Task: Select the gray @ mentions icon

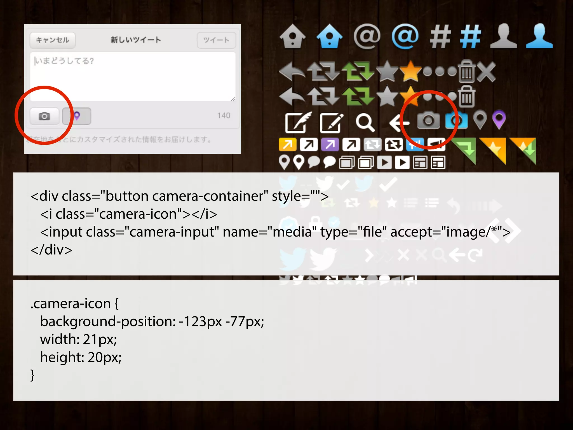Action: (x=367, y=36)
